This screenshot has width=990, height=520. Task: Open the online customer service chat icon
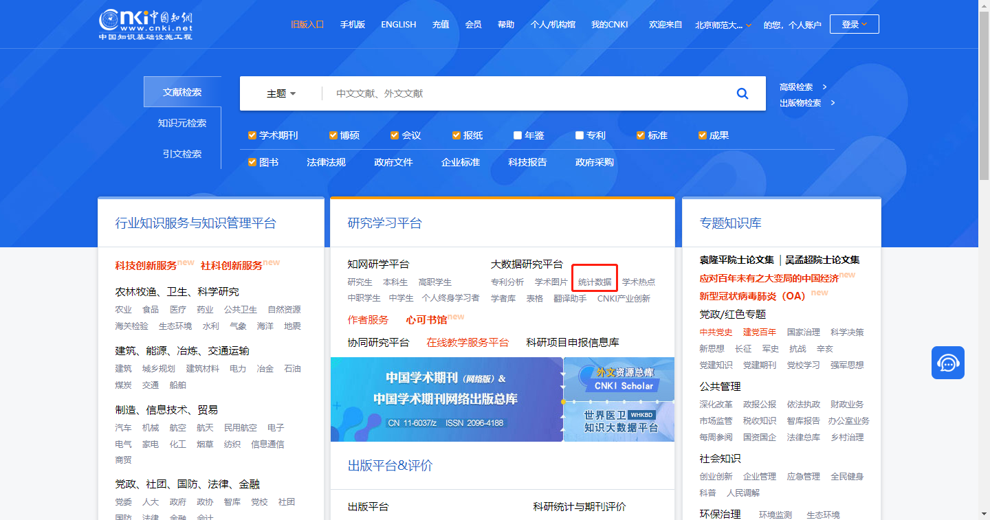pos(948,363)
